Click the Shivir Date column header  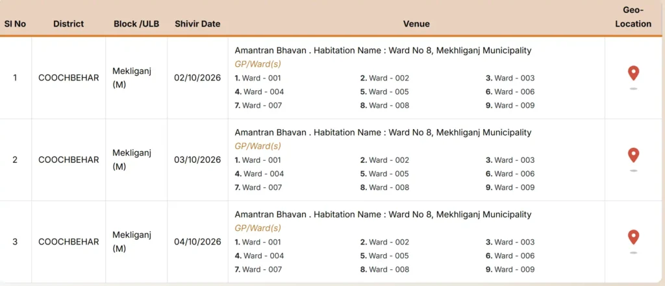(197, 24)
